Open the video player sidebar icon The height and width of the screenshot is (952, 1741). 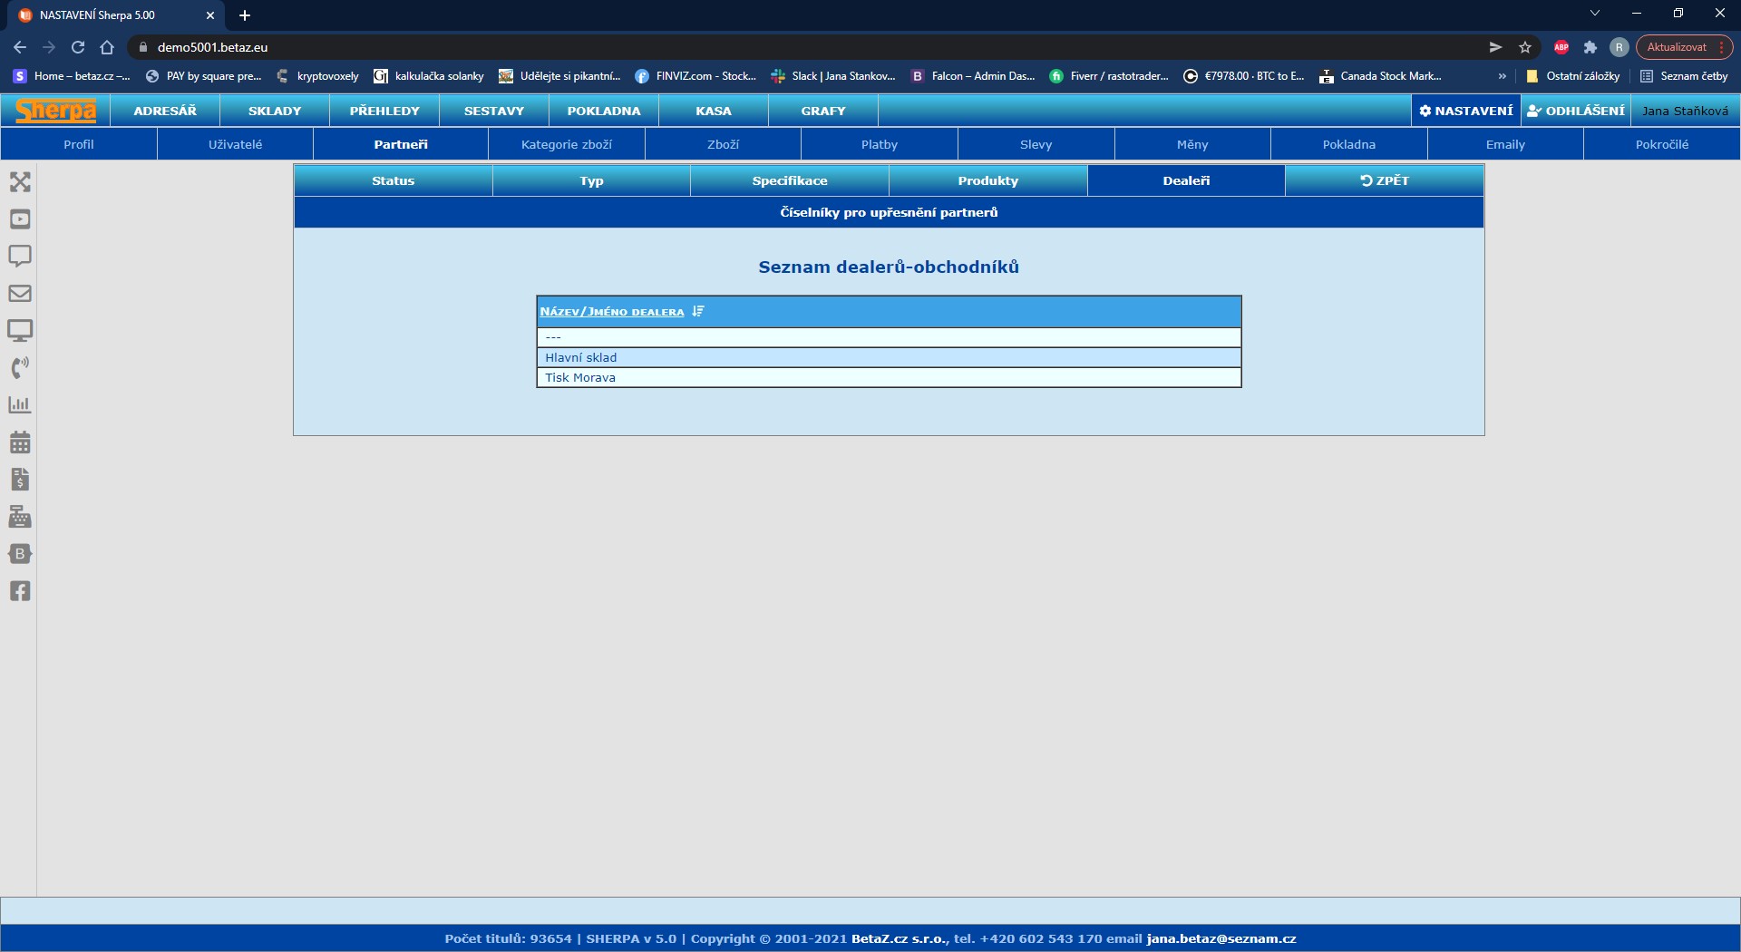[x=20, y=219]
